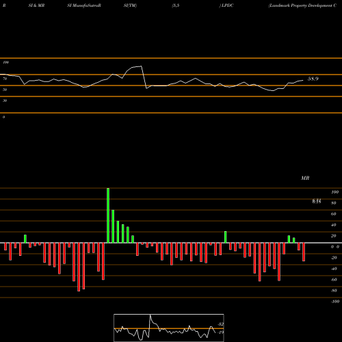
Task: Click the '-19' value in the mini chart
Action: click(220, 332)
